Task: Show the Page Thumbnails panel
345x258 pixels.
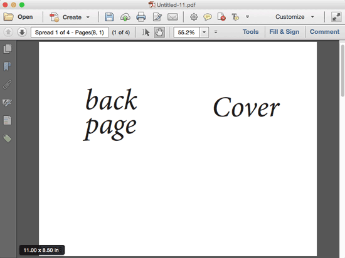Action: pyautogui.click(x=8, y=49)
